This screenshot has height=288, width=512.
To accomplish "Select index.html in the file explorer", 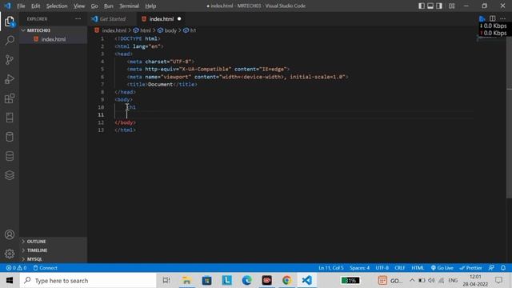I will pyautogui.click(x=54, y=39).
